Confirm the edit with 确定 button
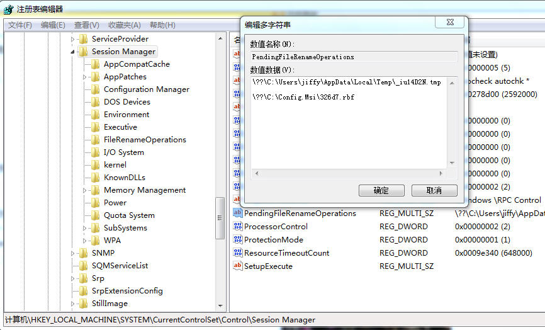 [x=381, y=191]
